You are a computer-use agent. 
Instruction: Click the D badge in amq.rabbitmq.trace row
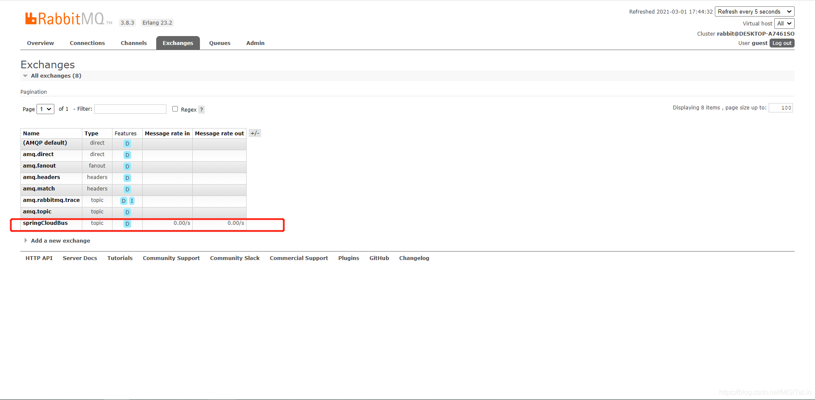[x=124, y=201]
